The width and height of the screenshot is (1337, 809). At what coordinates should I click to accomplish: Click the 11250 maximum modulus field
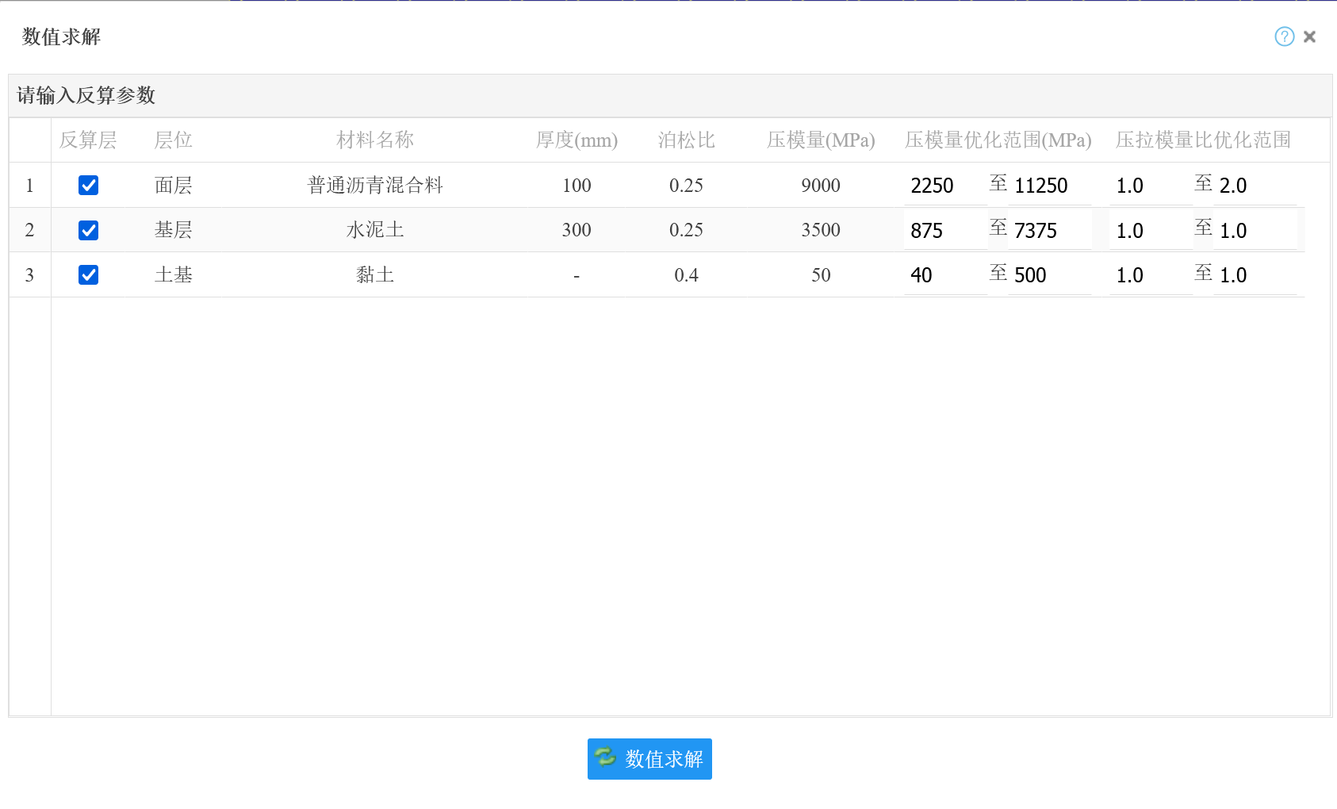tap(1048, 186)
